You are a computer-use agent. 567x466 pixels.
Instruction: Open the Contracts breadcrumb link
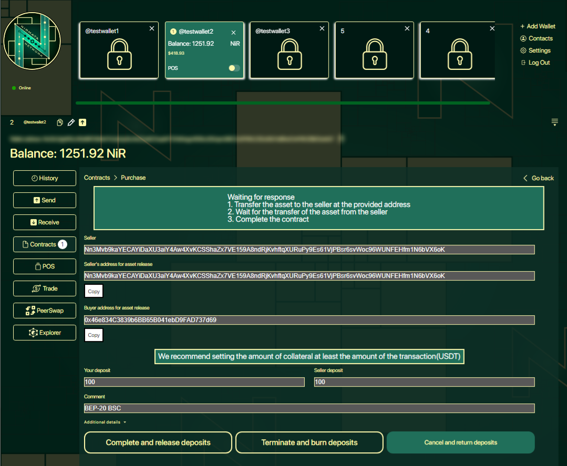point(97,178)
